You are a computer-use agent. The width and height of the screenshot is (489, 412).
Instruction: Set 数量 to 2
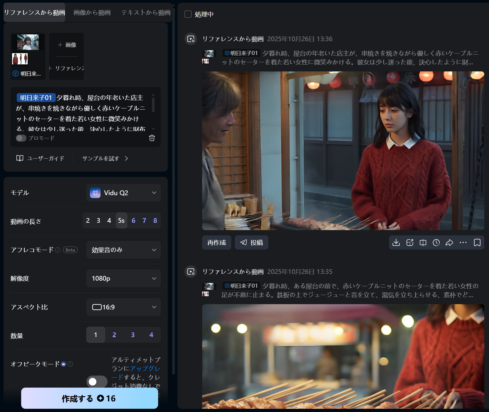pyautogui.click(x=114, y=335)
